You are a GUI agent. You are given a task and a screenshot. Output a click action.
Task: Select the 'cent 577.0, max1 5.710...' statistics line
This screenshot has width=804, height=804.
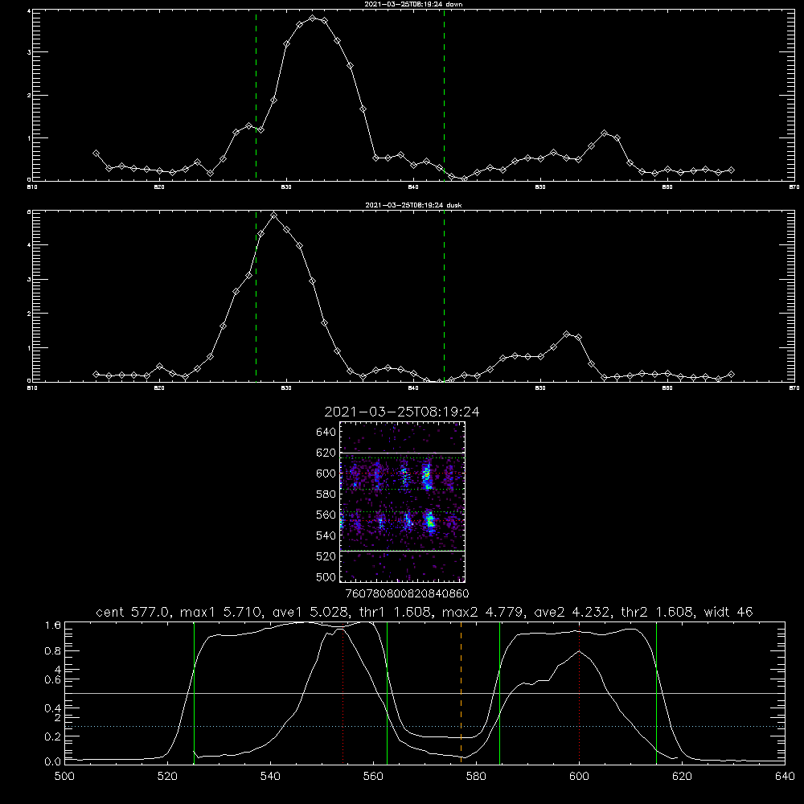(x=424, y=612)
